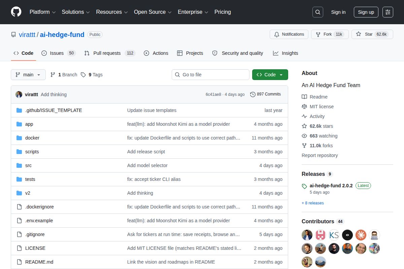View the 897 Commits history
This screenshot has width=404, height=269.
(x=265, y=94)
